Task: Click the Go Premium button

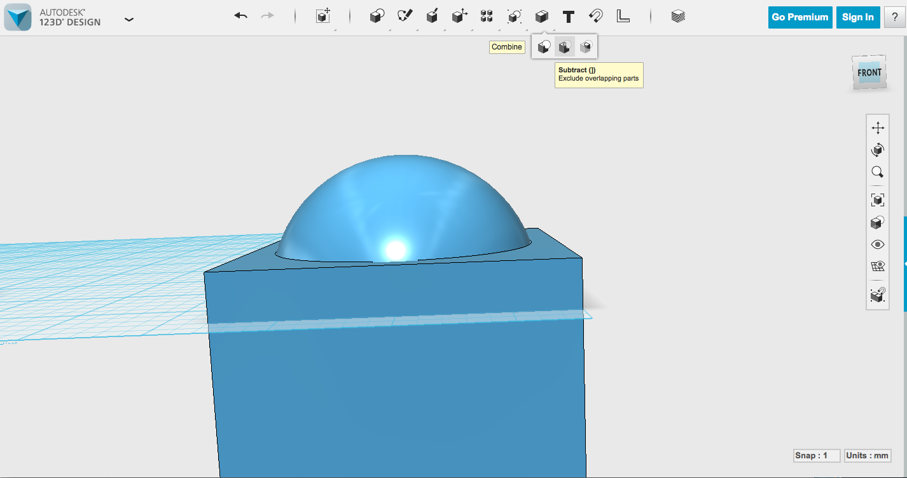Action: click(x=800, y=17)
